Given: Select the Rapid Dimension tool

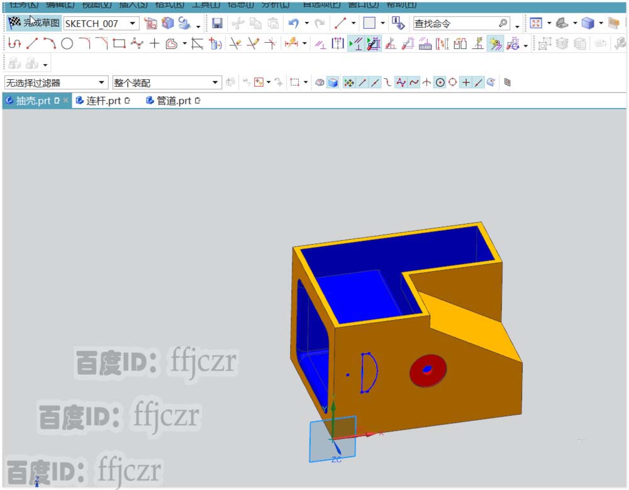Looking at the screenshot, I should tap(291, 43).
